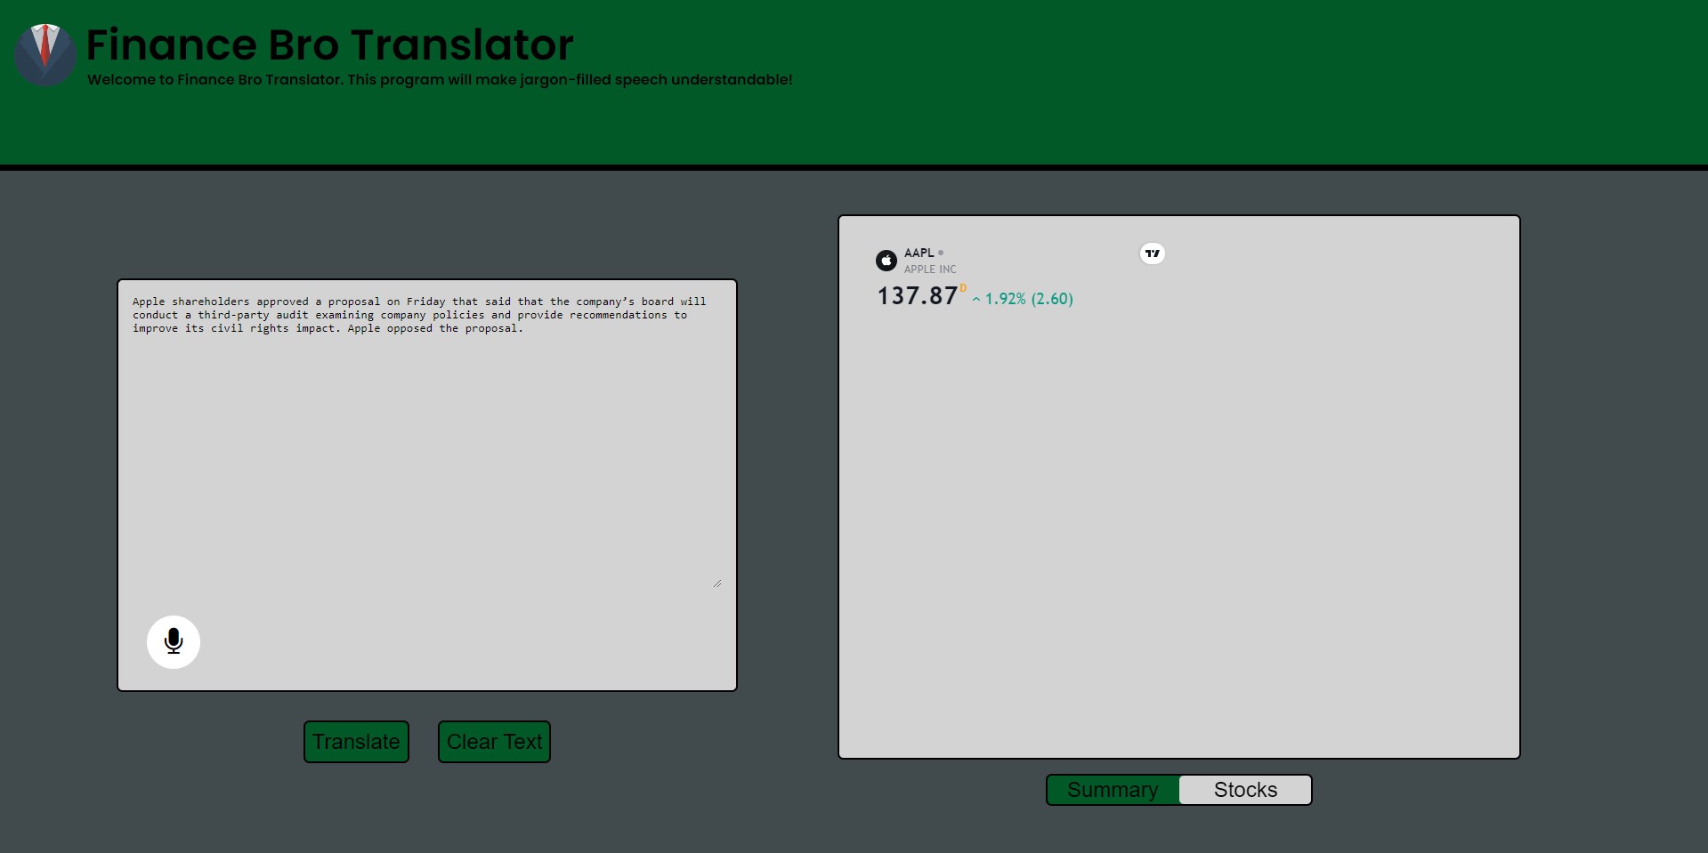Switch to the Summary tab
The width and height of the screenshot is (1708, 853).
coord(1113,790)
